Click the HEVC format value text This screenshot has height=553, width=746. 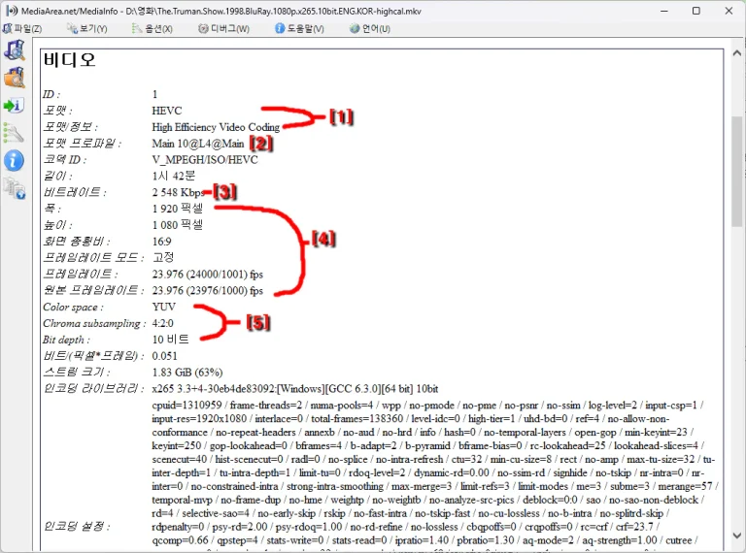pyautogui.click(x=167, y=111)
